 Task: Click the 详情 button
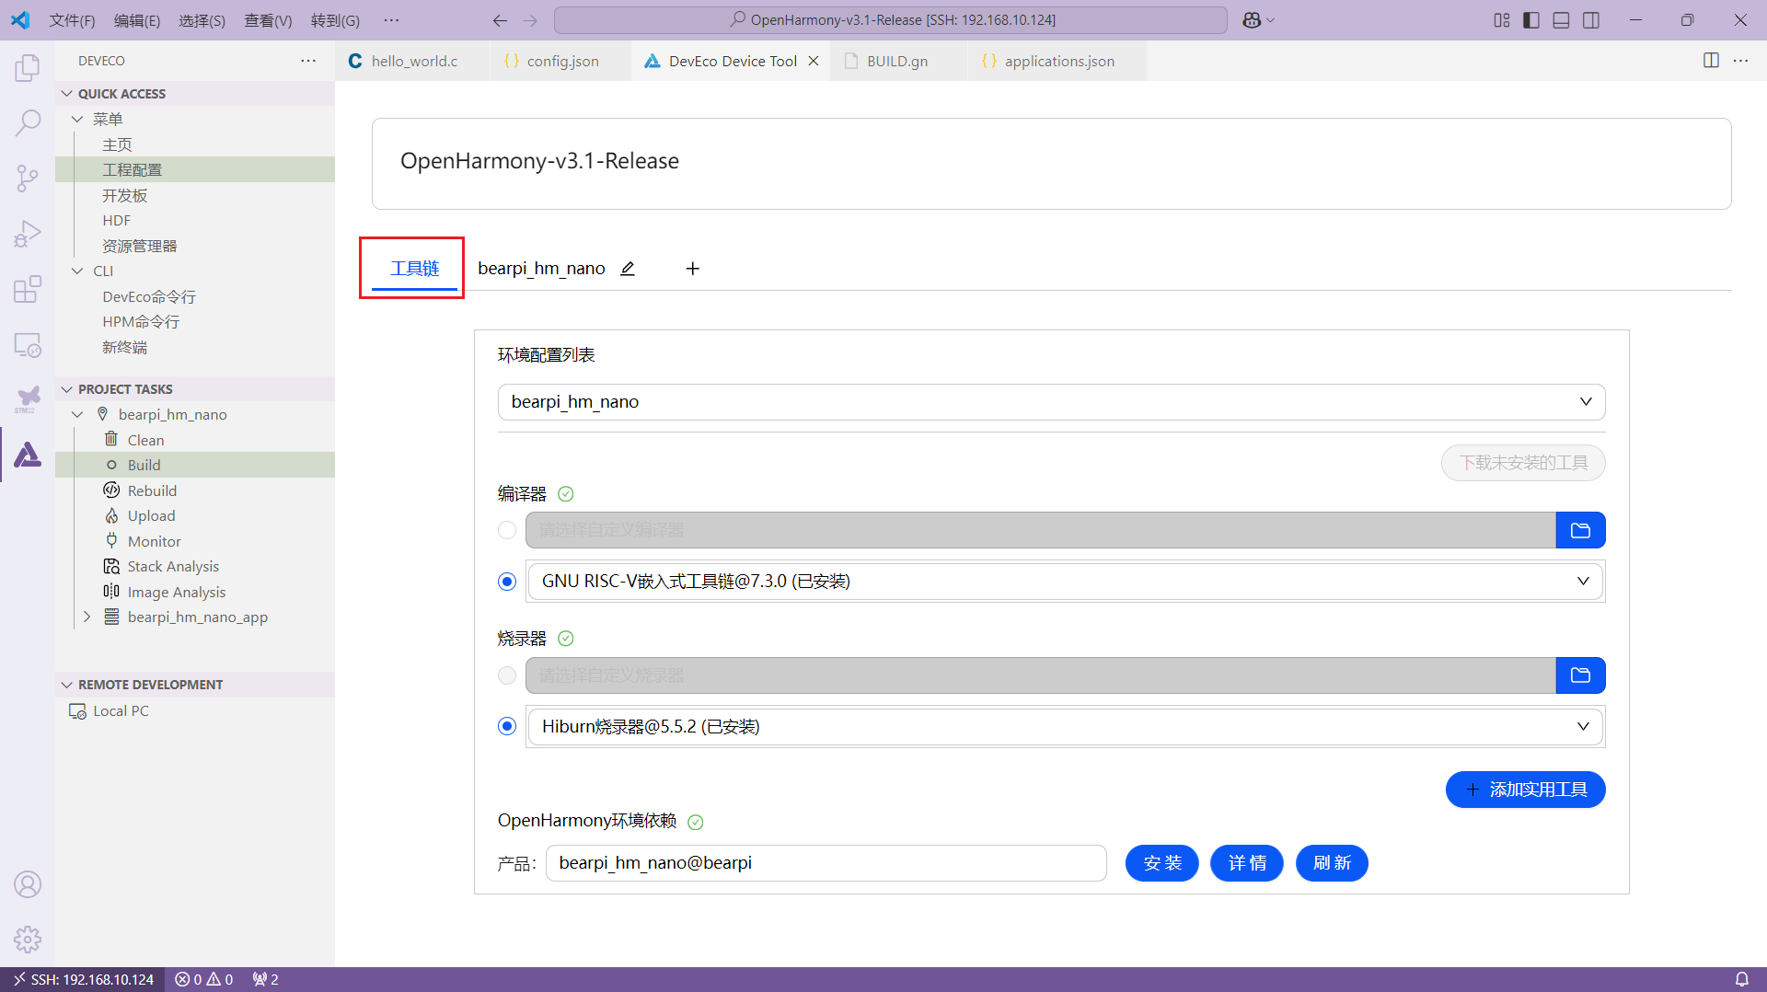1246,863
